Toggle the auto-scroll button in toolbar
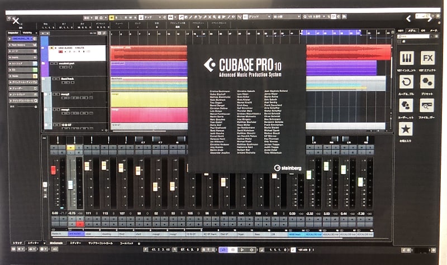The height and width of the screenshot is (265, 447). tap(170, 17)
